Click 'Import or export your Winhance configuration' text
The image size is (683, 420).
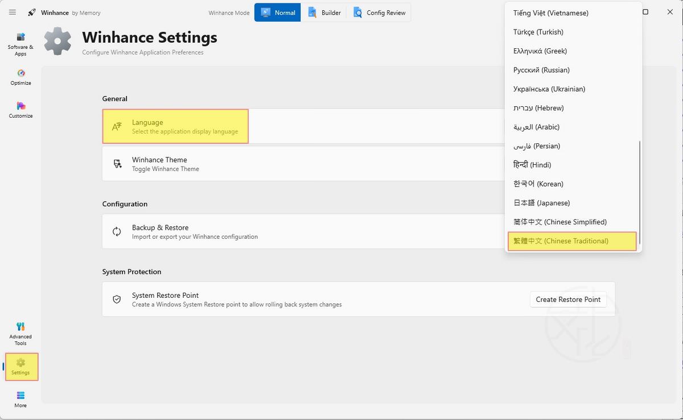pyautogui.click(x=195, y=236)
